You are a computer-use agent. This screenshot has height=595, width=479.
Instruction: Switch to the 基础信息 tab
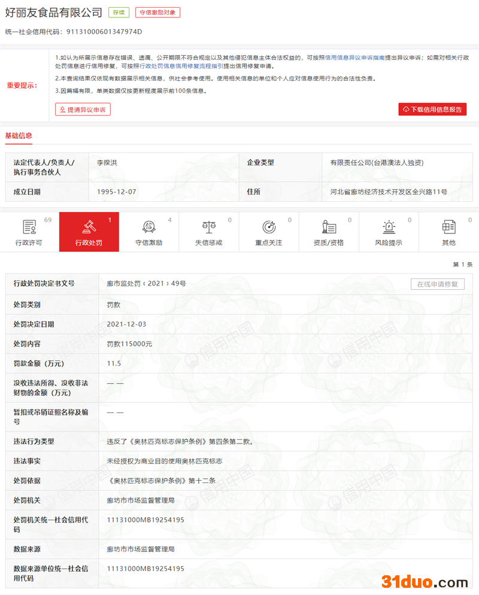(19, 135)
